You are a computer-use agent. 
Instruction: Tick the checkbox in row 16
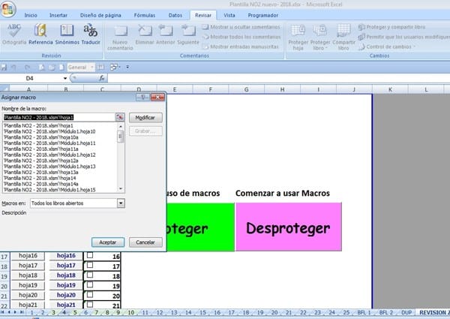point(90,255)
